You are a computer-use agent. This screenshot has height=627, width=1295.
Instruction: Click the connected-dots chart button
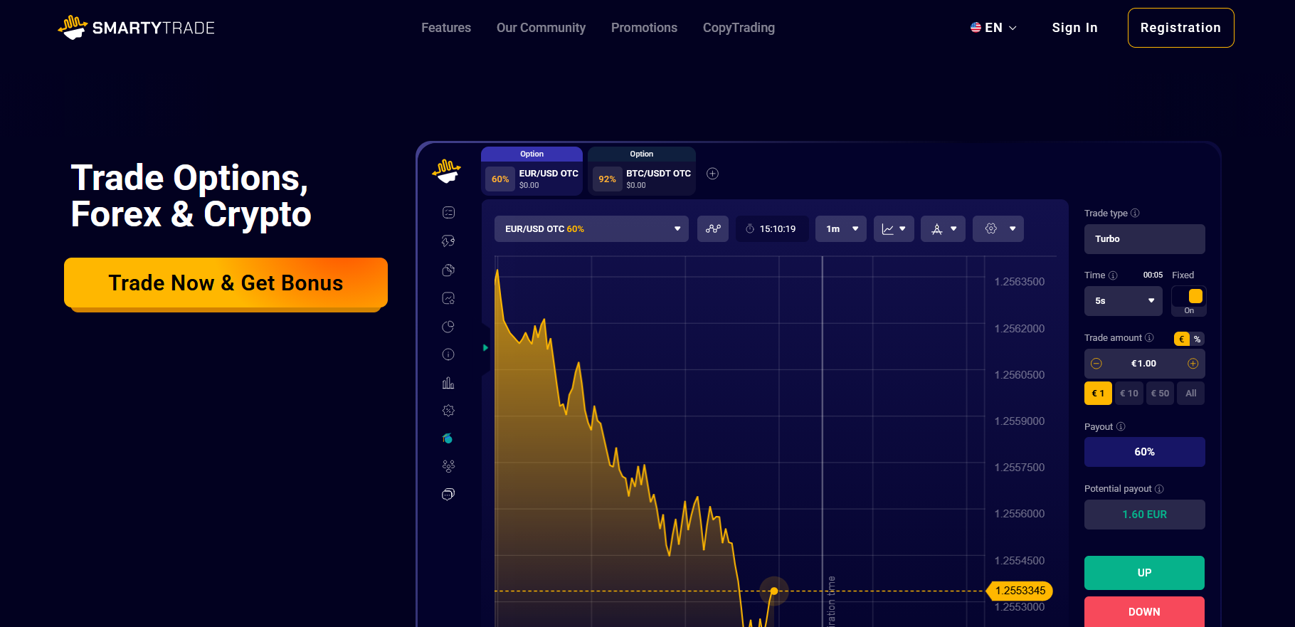(x=713, y=228)
